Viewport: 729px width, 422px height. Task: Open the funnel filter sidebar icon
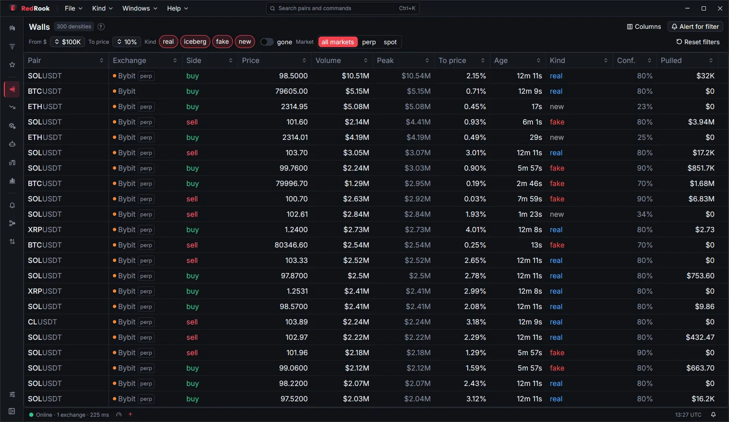pyautogui.click(x=12, y=47)
